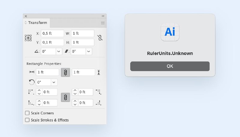Click the rotate angle icon

click(x=36, y=51)
